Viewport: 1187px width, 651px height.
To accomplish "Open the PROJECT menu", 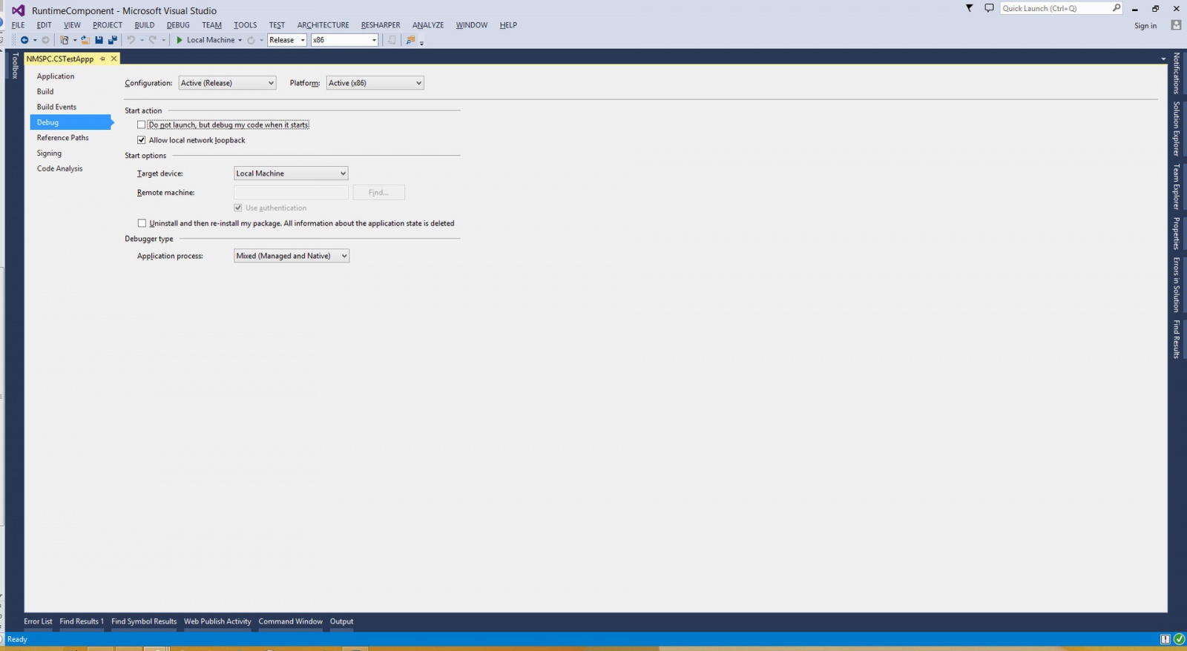I will pos(108,25).
